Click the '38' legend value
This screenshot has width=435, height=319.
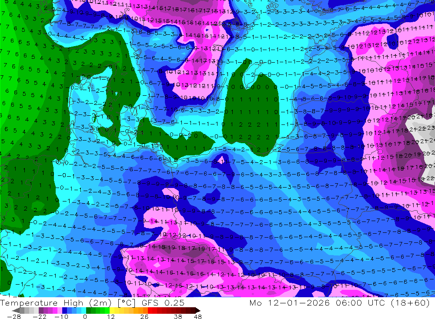tap(178, 317)
